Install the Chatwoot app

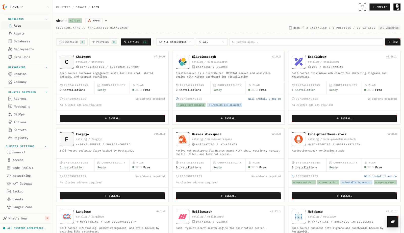(x=112, y=118)
